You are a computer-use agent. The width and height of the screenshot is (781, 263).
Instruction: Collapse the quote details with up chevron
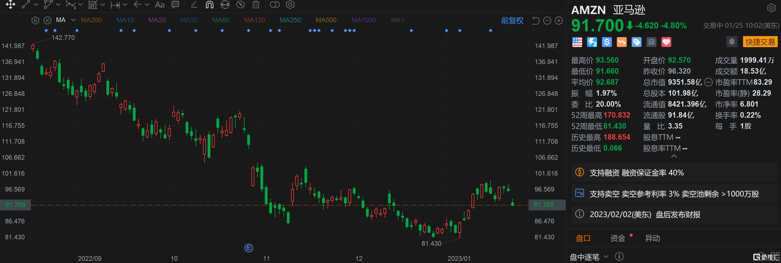pos(674,156)
